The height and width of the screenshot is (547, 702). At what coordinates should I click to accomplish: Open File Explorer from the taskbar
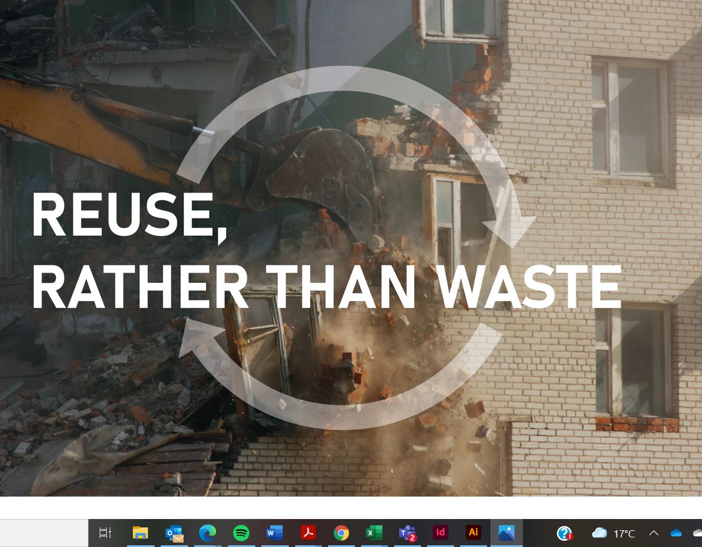click(x=140, y=533)
